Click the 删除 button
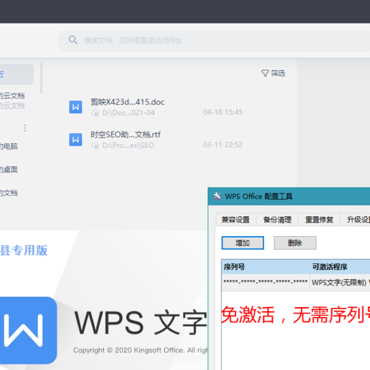 pyautogui.click(x=295, y=243)
